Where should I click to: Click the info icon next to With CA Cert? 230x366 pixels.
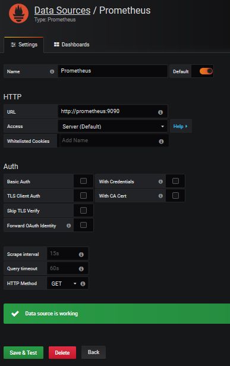[x=160, y=196]
